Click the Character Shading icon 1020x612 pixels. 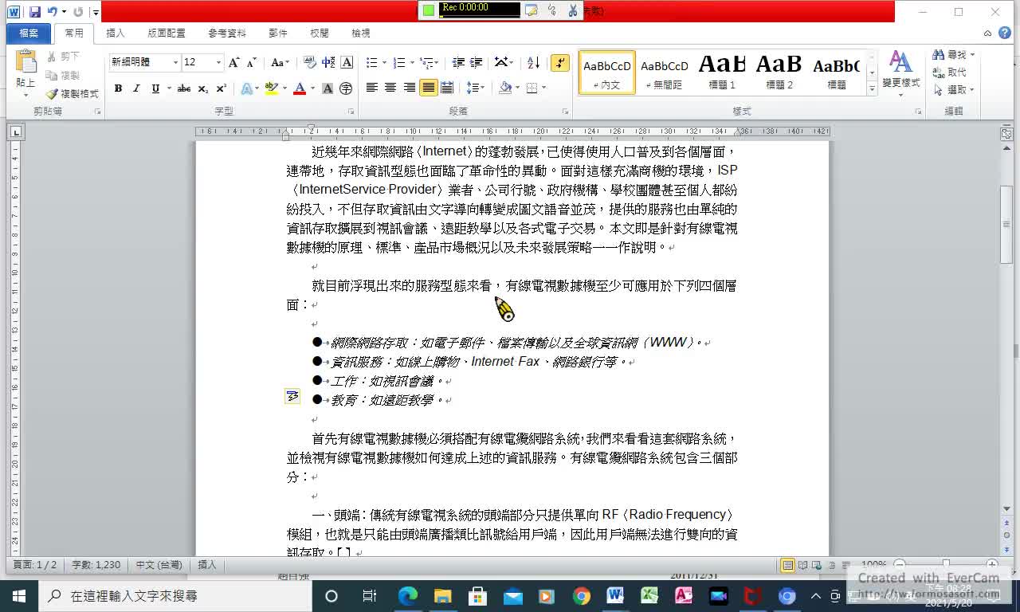point(328,88)
